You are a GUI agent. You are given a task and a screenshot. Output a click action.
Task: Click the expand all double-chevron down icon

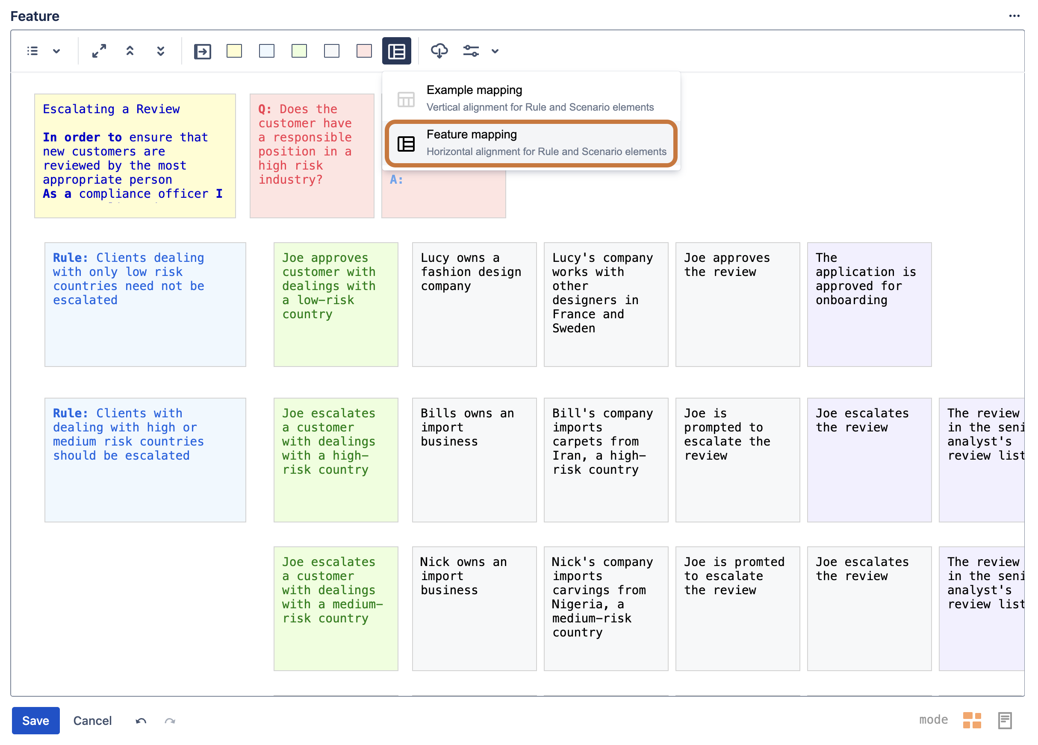pyautogui.click(x=161, y=51)
